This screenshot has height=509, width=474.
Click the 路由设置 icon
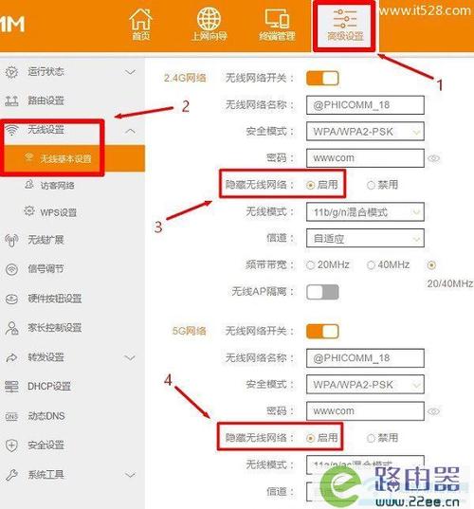point(11,101)
